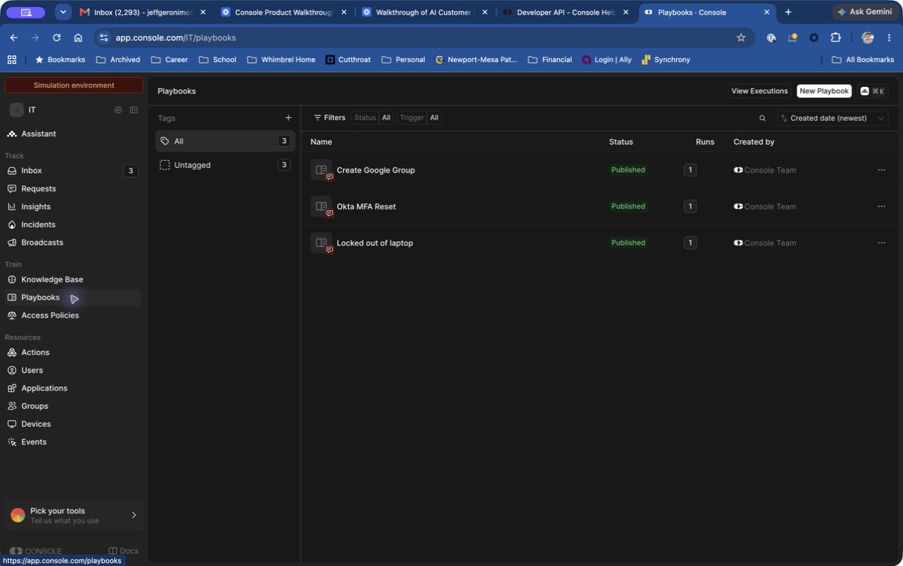The image size is (903, 566).
Task: Open the browser extensions puzzle icon
Action: [x=835, y=38]
